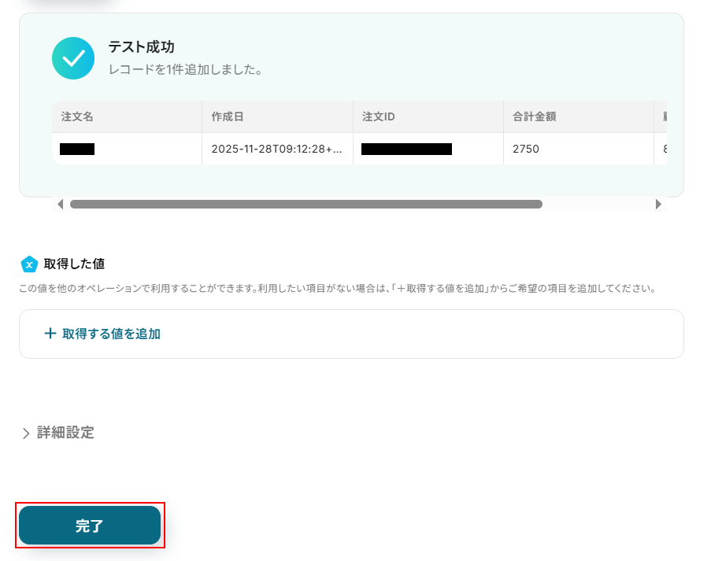This screenshot has height=561, width=711.
Task: Click the 2750 total amount cell
Action: coord(526,149)
